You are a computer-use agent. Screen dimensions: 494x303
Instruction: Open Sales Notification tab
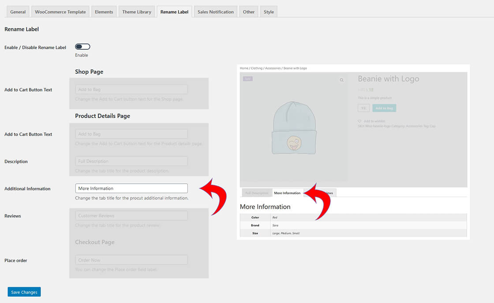216,11
